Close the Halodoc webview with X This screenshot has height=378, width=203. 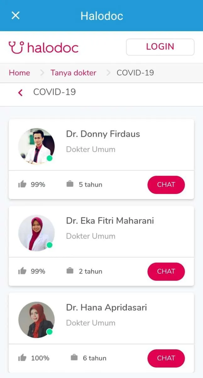pyautogui.click(x=15, y=15)
